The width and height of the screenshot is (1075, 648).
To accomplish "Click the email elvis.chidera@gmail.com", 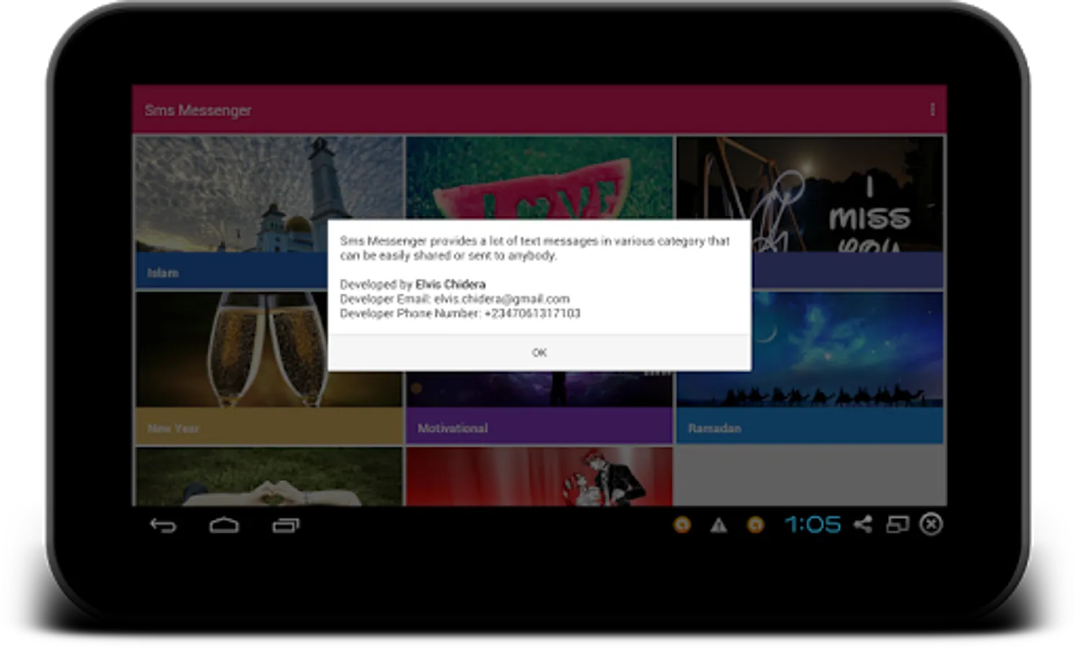I will [502, 299].
